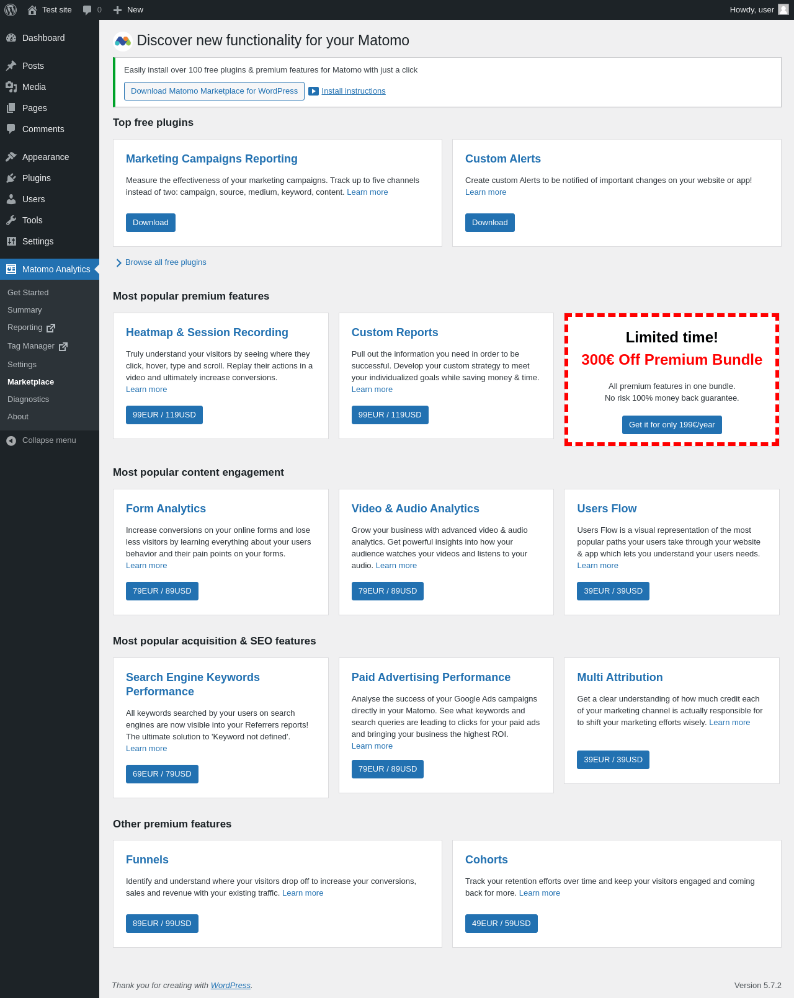794x998 pixels.
Task: Click the video play icon before Install instructions
Action: [314, 91]
